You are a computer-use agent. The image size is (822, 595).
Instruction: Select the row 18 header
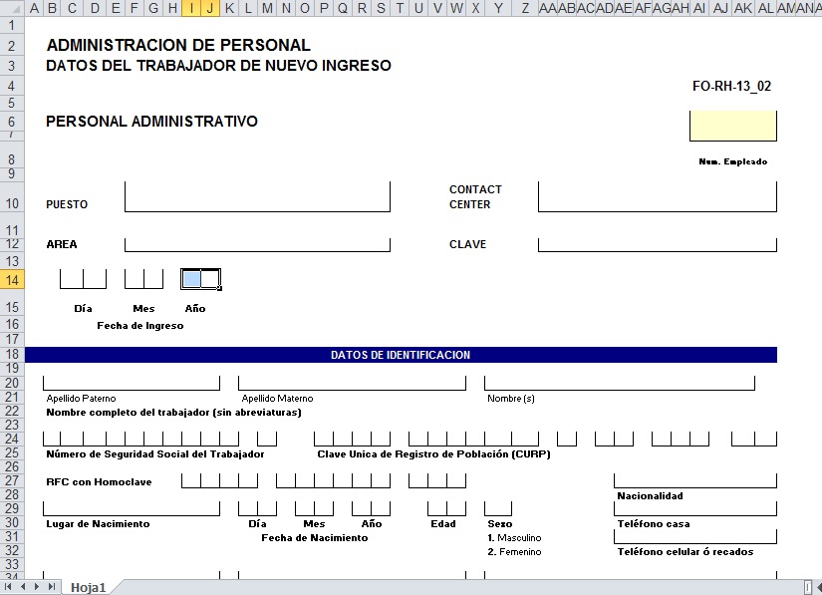click(12, 355)
